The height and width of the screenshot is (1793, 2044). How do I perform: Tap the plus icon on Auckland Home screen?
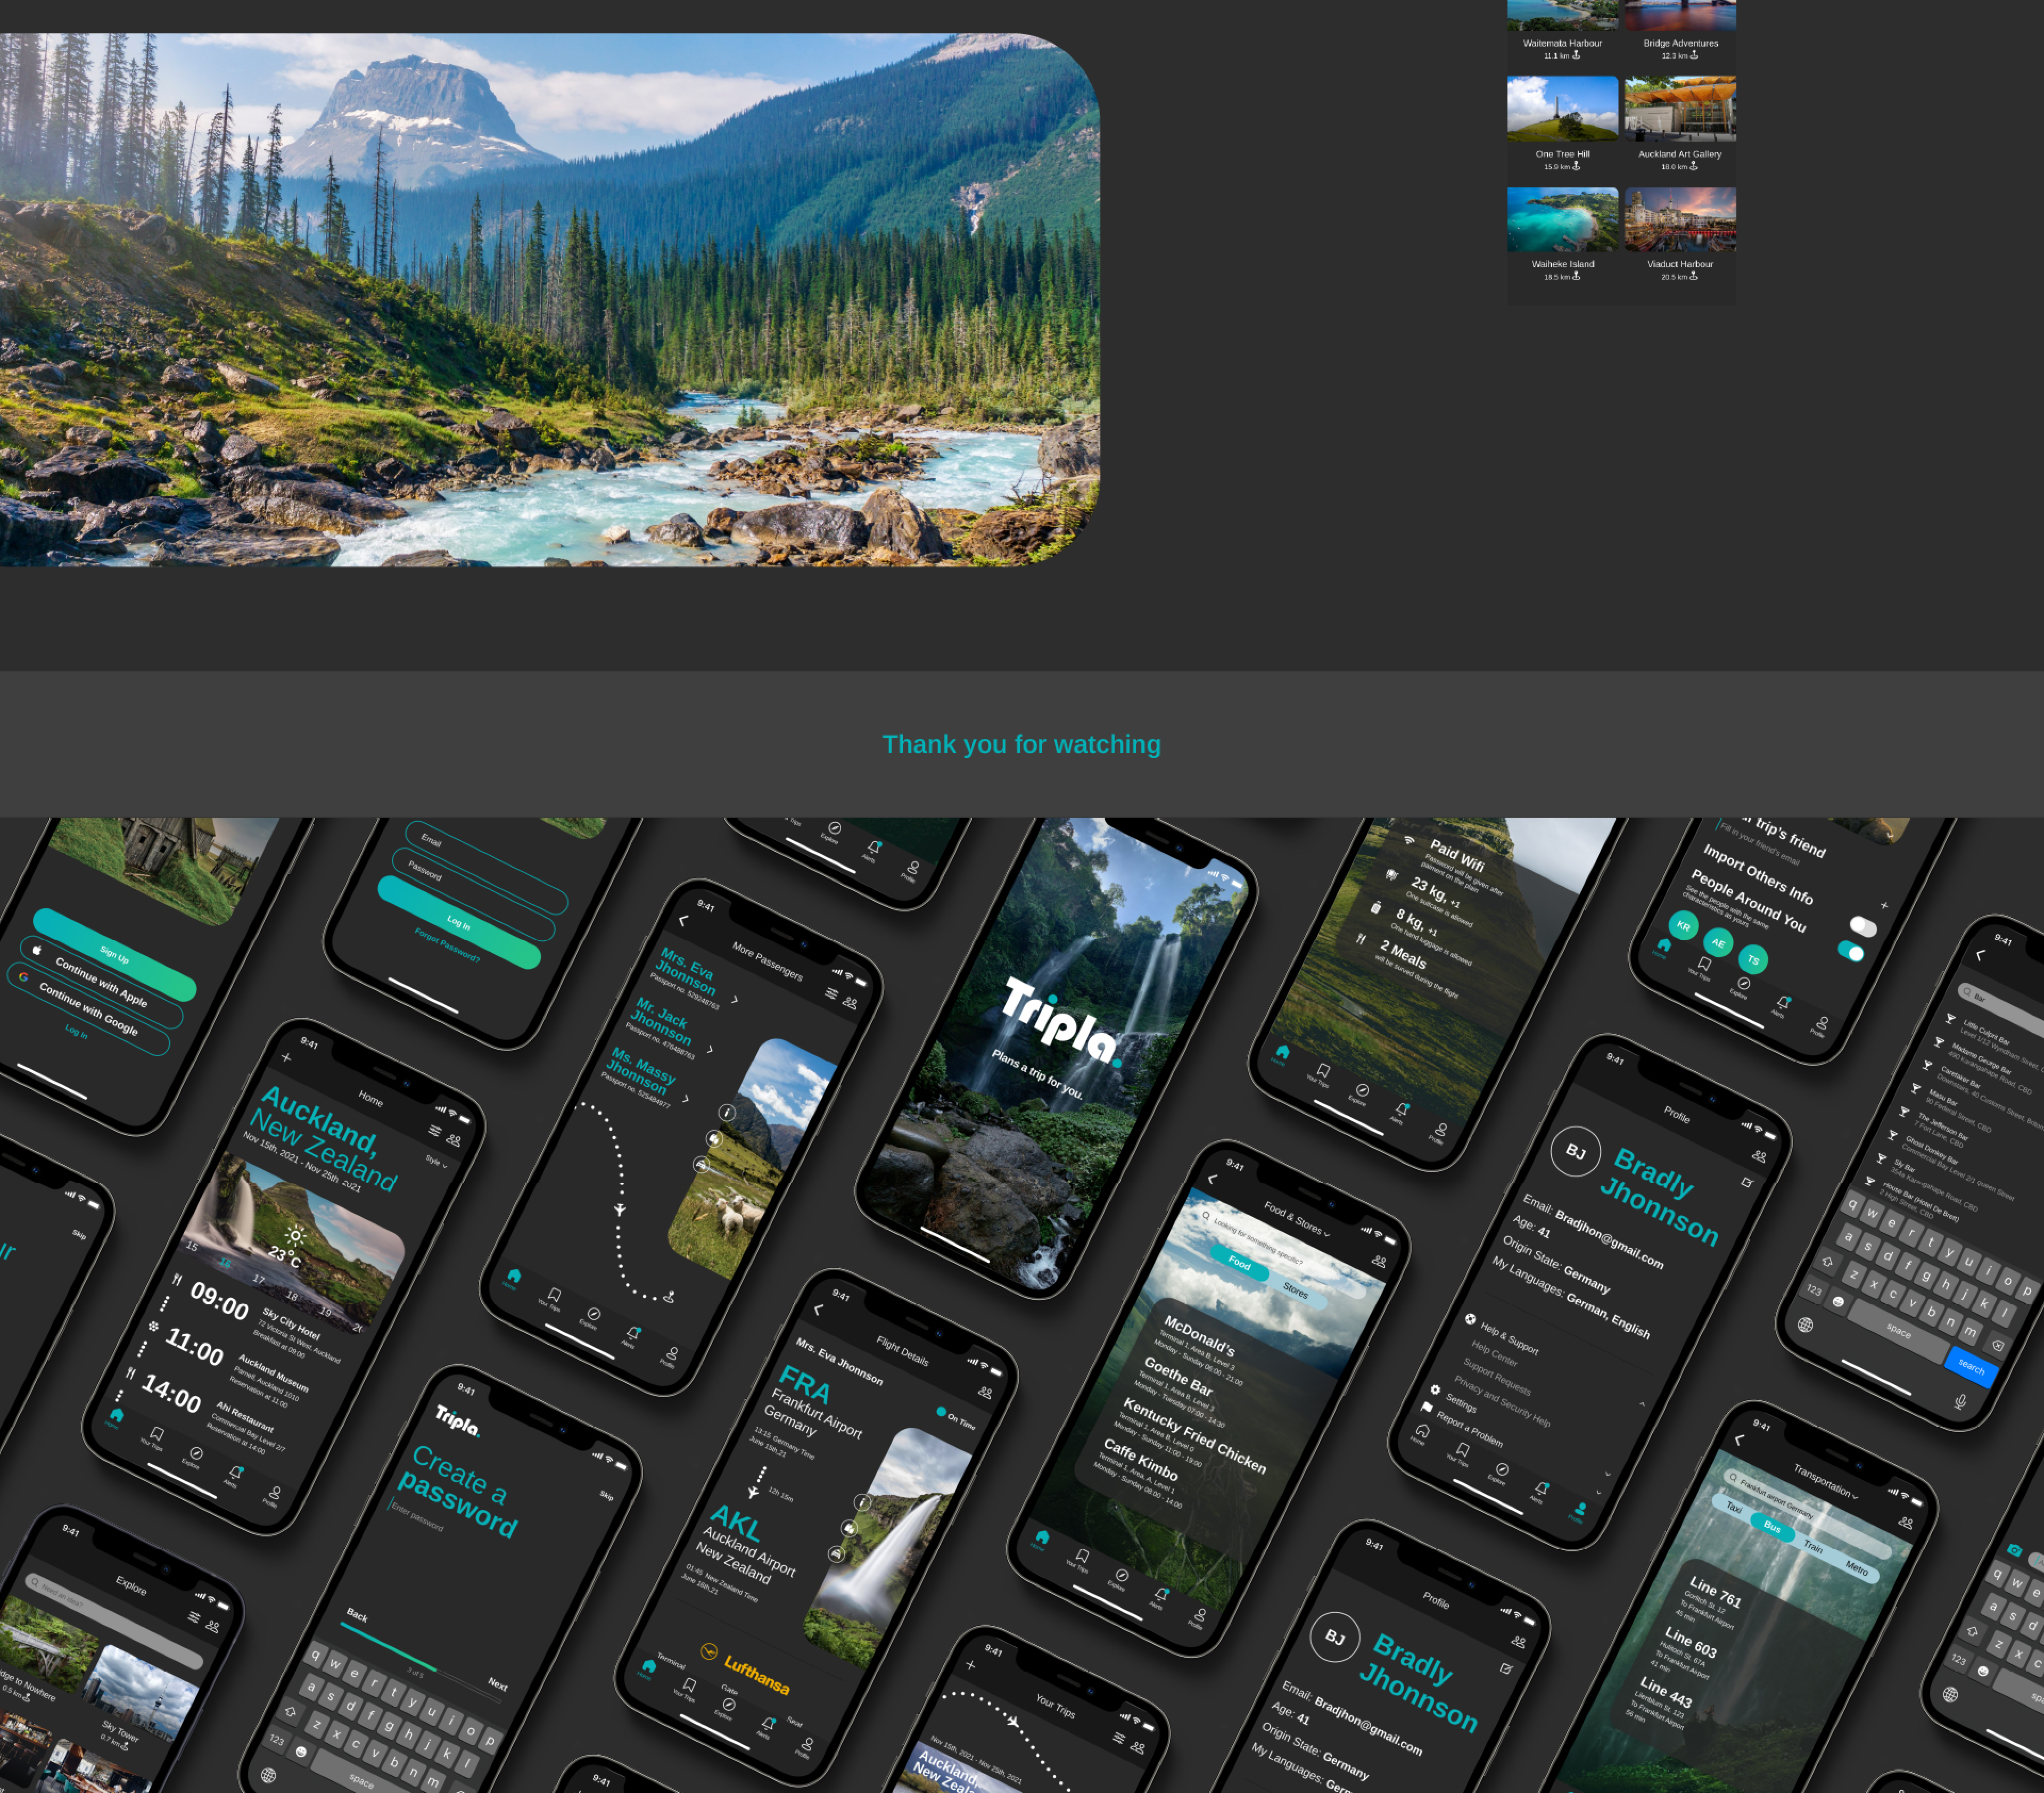pyautogui.click(x=286, y=1057)
